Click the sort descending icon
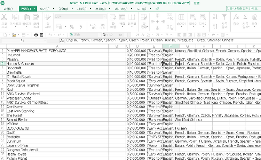 215,26
